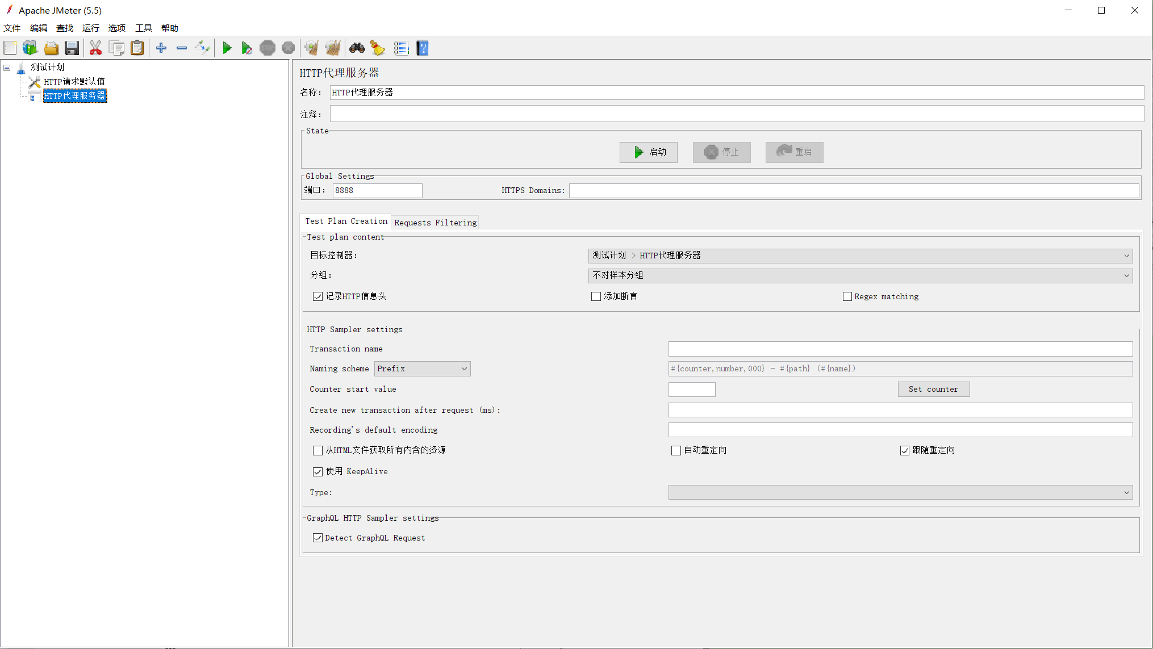Screen dimensions: 1153x649
Task: Enable the Regex matching checkbox
Action: click(847, 296)
